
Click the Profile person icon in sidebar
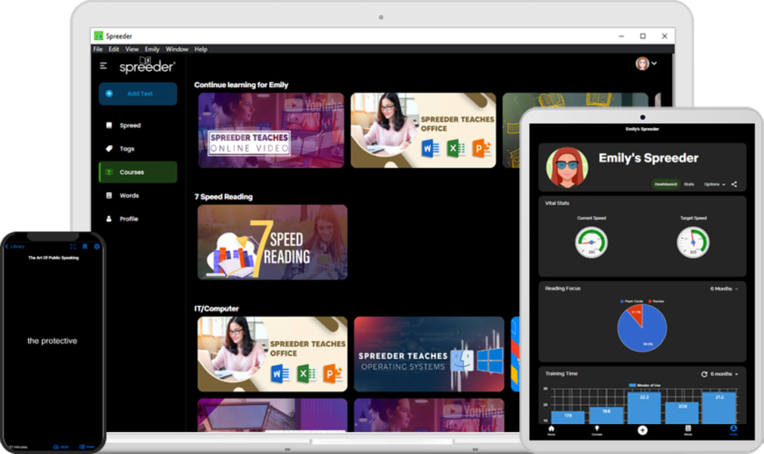point(109,218)
